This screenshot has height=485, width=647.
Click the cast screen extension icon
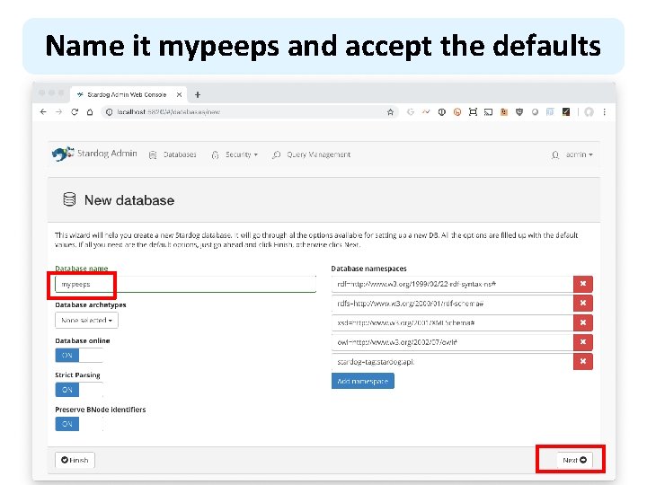tap(488, 112)
